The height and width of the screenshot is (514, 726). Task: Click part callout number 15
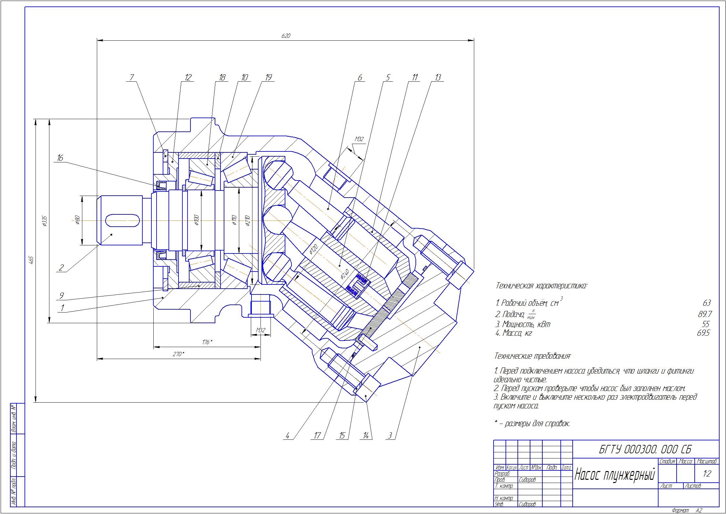[342, 435]
